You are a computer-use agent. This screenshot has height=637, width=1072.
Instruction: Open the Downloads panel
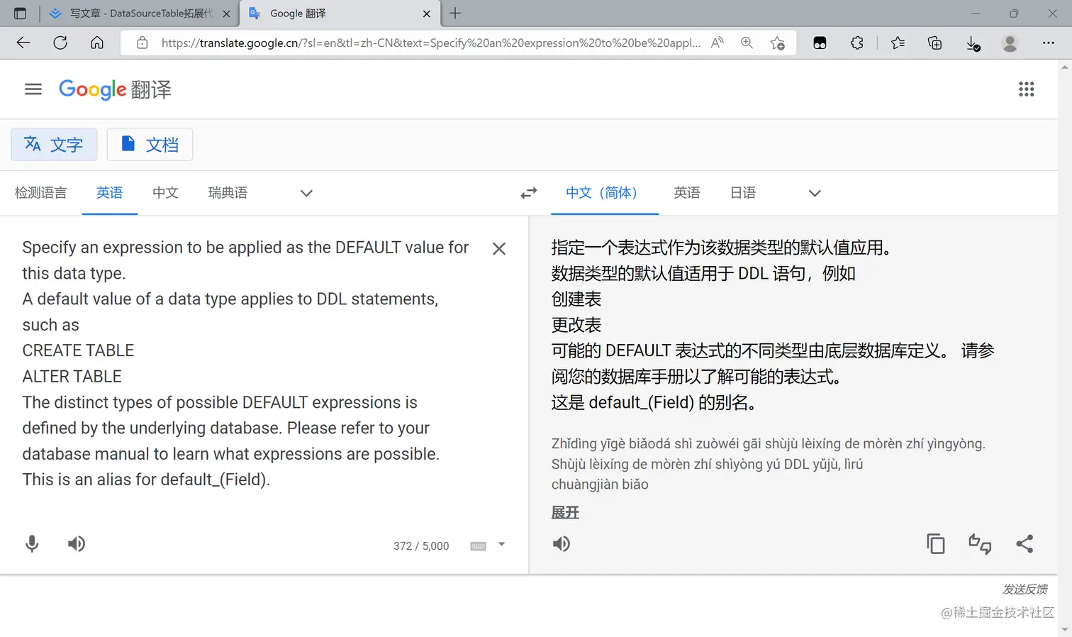point(973,43)
